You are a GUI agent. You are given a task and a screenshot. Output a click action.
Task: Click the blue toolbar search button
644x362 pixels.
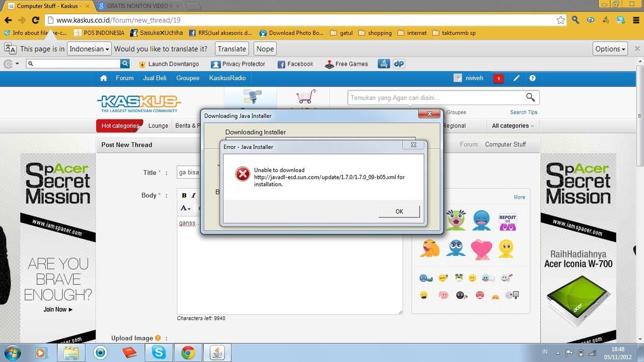[x=125, y=64]
